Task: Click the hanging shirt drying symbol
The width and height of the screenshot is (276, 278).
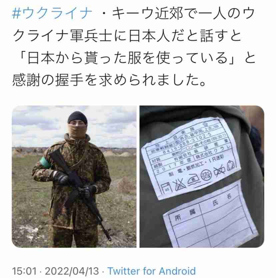Action: click(231, 165)
